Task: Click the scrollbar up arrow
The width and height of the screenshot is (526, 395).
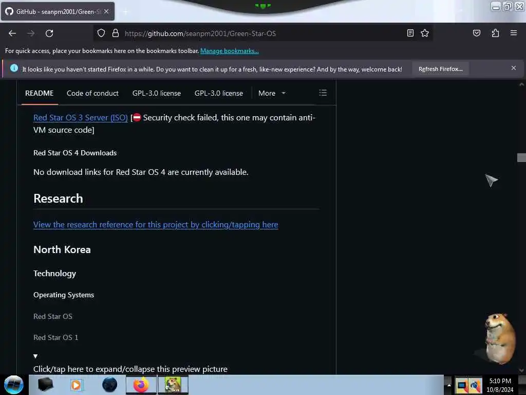Action: point(521,84)
